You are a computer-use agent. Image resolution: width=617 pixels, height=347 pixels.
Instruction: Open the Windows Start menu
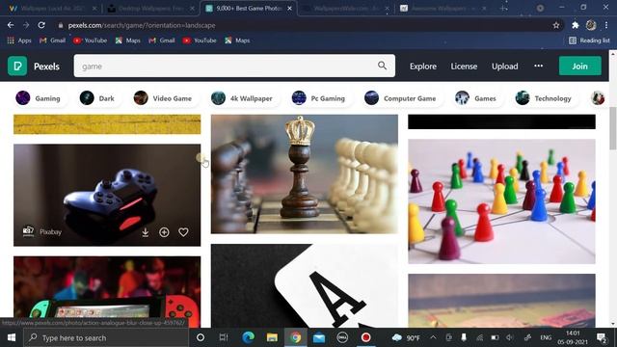[x=12, y=337]
